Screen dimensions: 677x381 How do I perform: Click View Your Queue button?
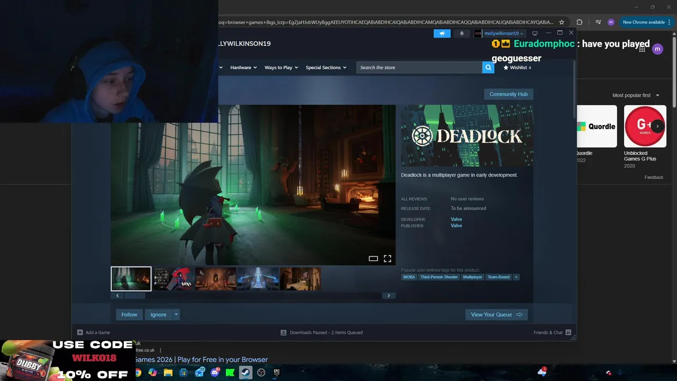pos(496,314)
